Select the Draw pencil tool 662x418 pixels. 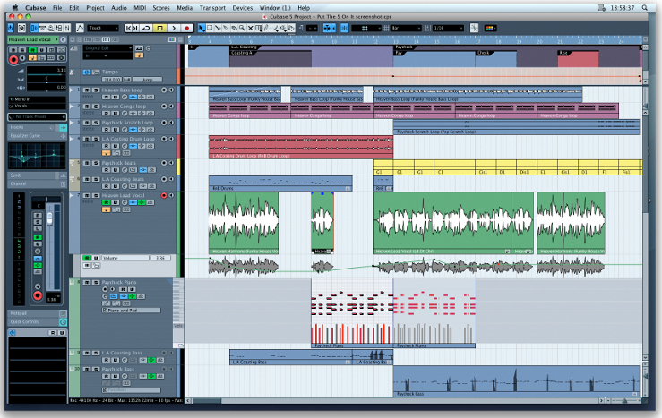[x=266, y=29]
